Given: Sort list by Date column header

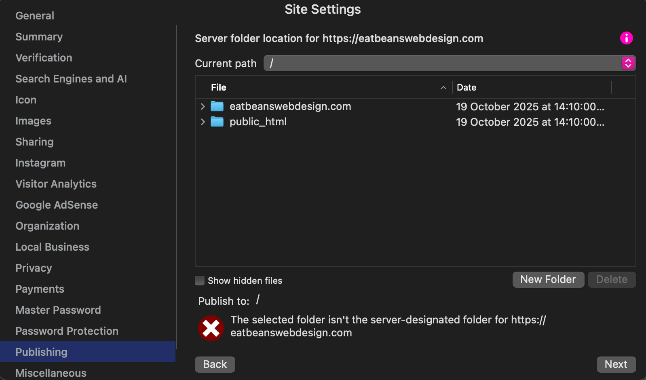Looking at the screenshot, I should (x=467, y=87).
